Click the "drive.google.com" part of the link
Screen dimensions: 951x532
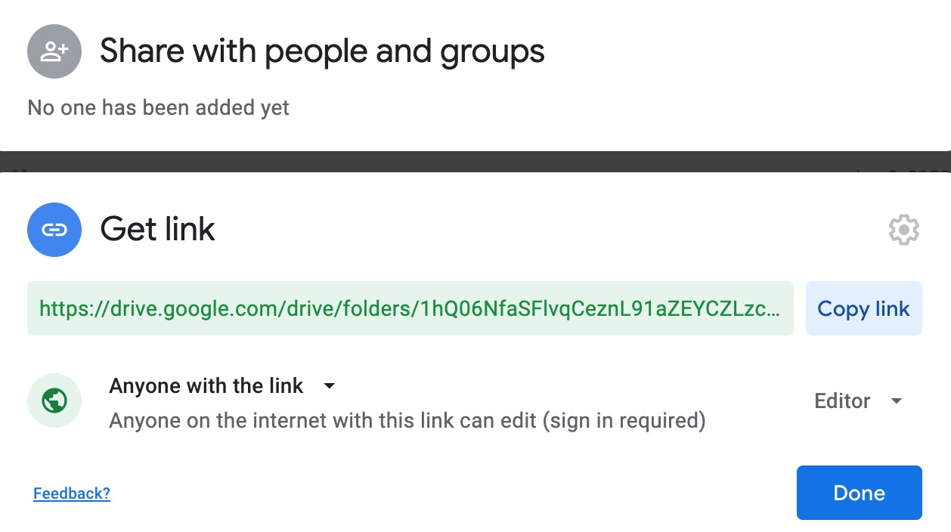pos(197,308)
